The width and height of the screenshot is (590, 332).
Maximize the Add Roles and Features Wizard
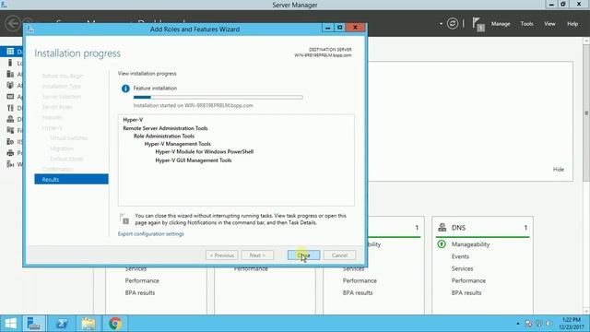[x=340, y=28]
